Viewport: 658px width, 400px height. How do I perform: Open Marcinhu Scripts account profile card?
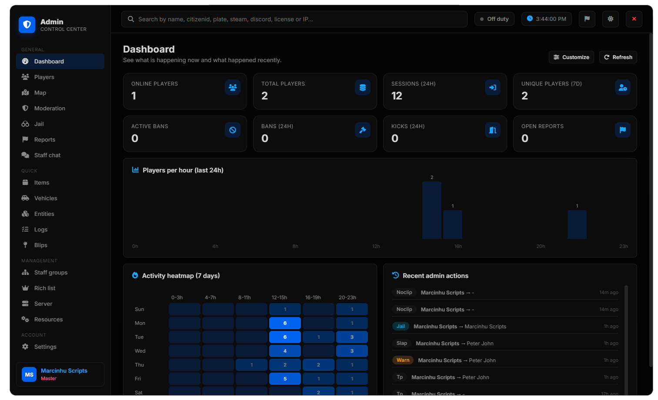[x=60, y=374]
